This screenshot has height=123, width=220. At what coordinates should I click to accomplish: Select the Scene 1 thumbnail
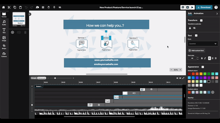pyautogui.click(x=19, y=18)
